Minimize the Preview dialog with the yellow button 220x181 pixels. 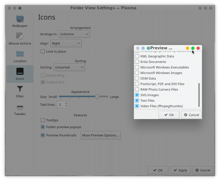pyautogui.click(x=187, y=48)
